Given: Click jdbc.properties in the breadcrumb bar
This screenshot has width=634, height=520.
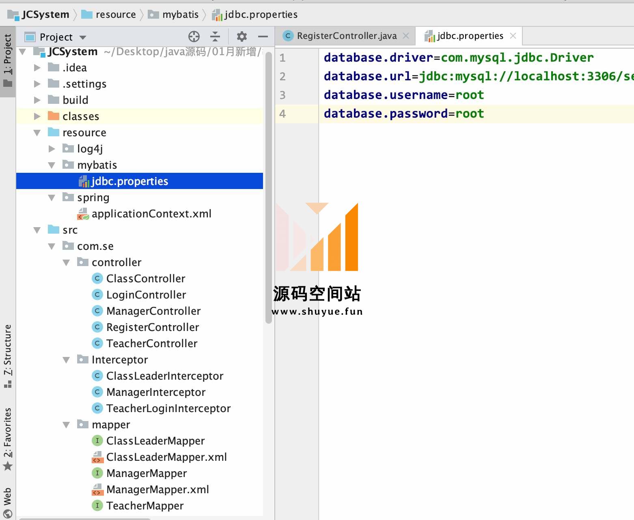Looking at the screenshot, I should click(255, 15).
